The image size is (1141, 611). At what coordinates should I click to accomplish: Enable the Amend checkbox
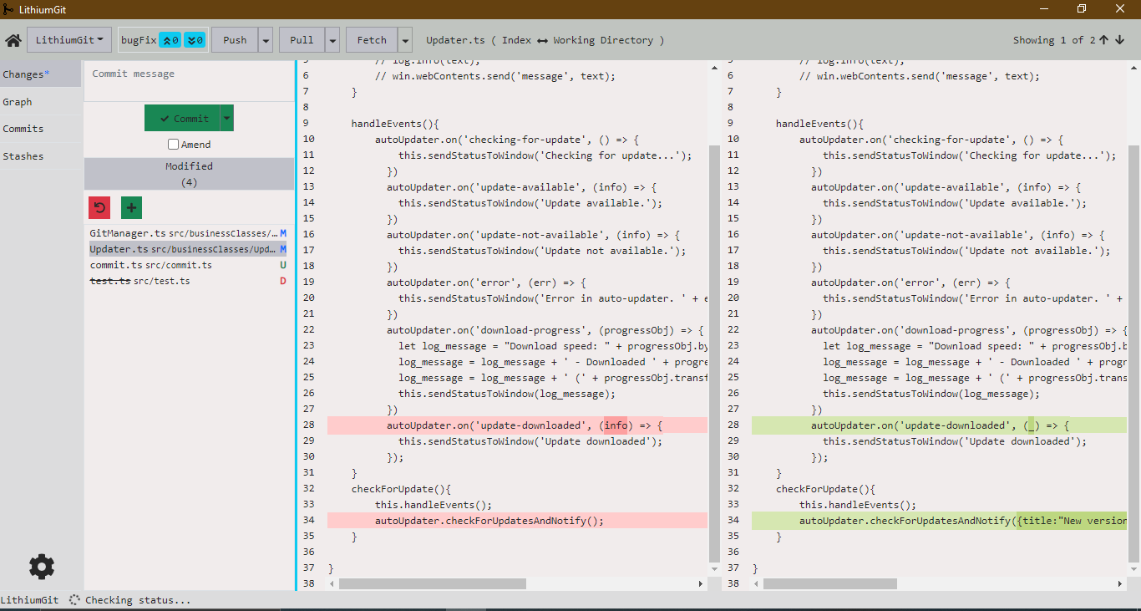(174, 145)
